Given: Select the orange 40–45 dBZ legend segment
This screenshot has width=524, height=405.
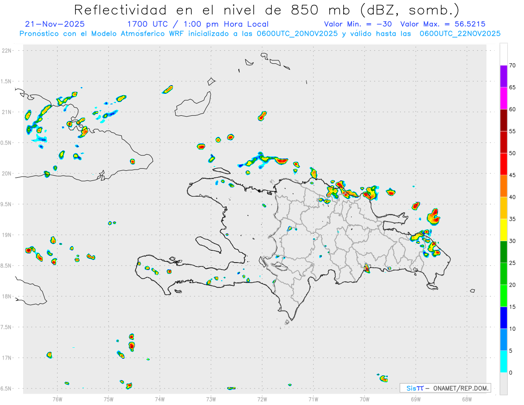Looking at the screenshot, I should (503, 186).
